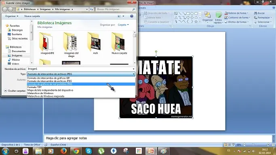Start slideshow view from status bar
This screenshot has width=276, height=155.
coord(233,145)
